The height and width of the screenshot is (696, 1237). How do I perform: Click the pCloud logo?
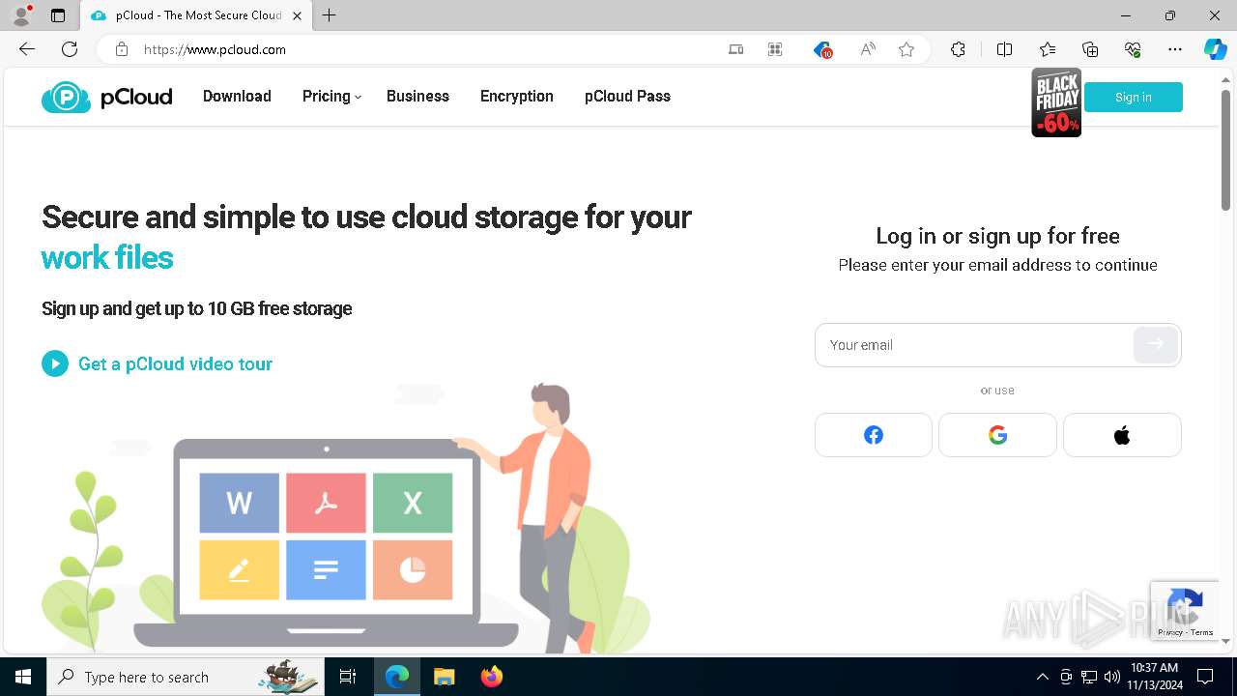click(106, 97)
